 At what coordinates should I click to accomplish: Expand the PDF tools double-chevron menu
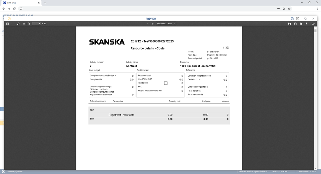click(x=313, y=24)
